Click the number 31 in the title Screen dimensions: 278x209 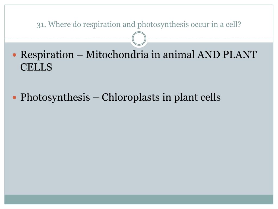click(x=40, y=24)
